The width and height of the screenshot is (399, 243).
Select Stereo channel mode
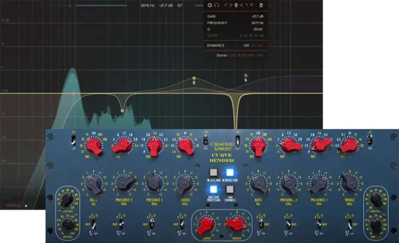[222, 55]
